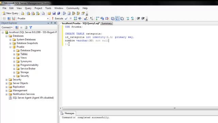The image size is (218, 123).
Task: Refresh the Object Explorer tree
Action: pyautogui.click(x=26, y=27)
